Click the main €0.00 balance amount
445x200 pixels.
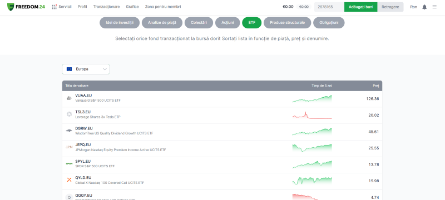288,7
